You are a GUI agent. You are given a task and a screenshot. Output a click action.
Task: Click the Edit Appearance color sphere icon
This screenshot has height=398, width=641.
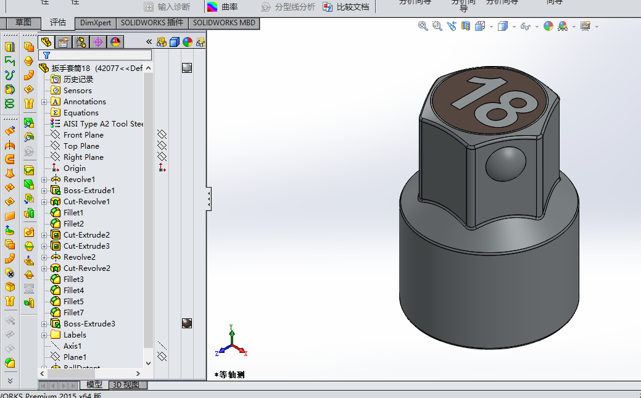[548, 26]
